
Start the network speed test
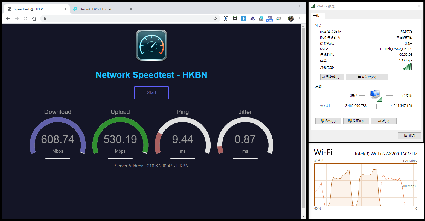pyautogui.click(x=152, y=93)
